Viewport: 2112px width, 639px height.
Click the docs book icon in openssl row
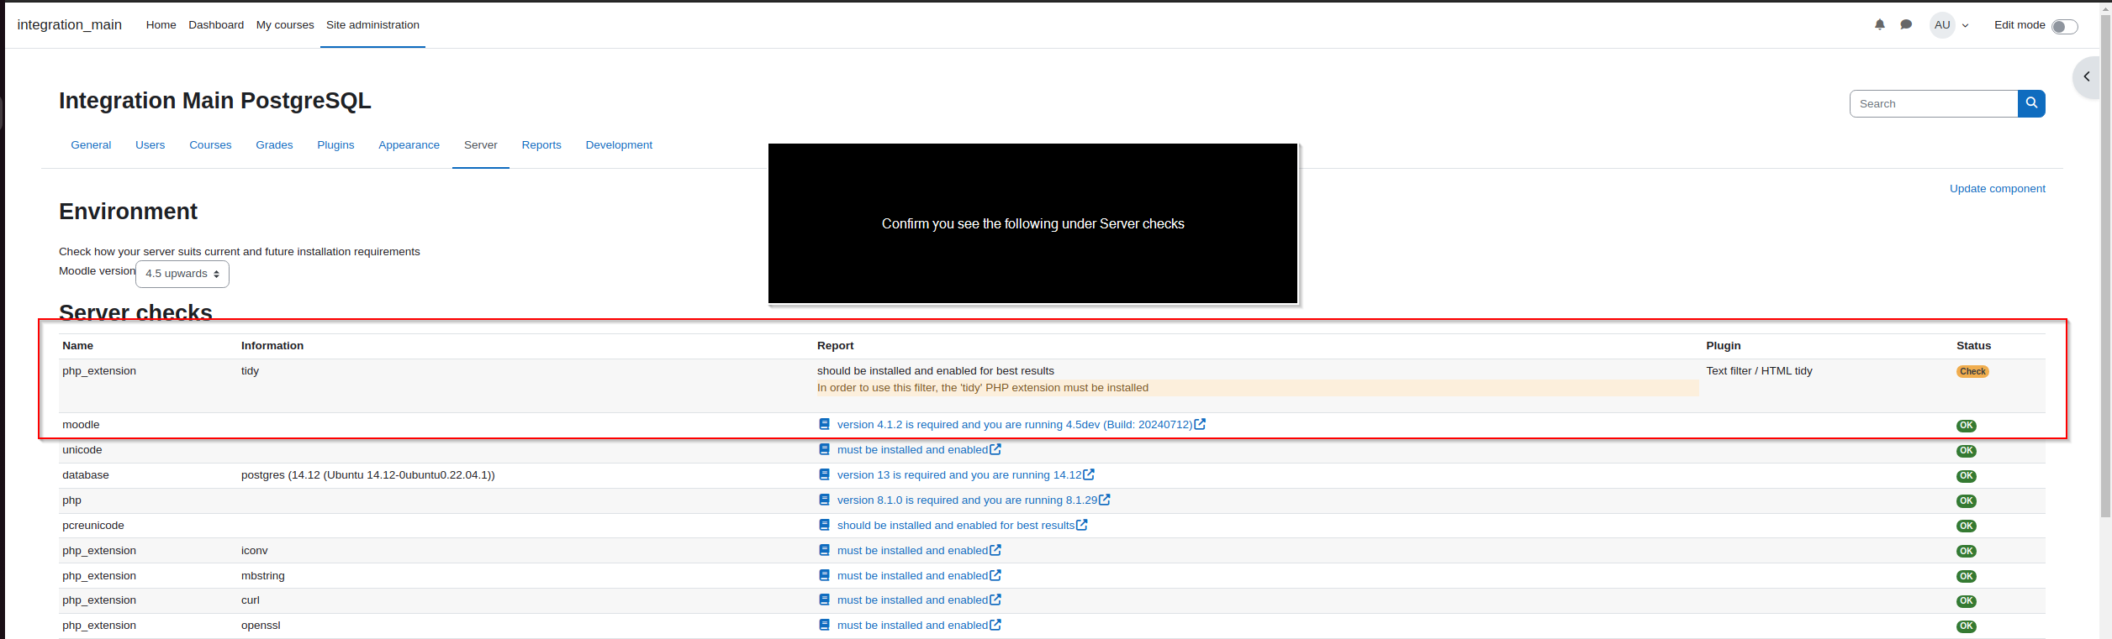point(824,625)
